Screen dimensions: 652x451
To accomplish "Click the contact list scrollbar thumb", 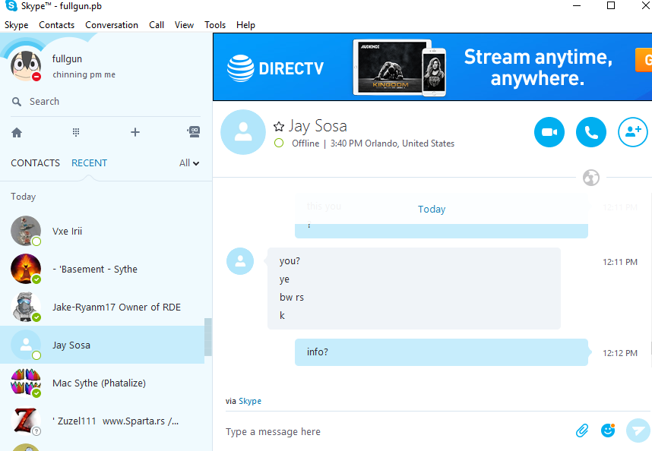I will coord(208,337).
